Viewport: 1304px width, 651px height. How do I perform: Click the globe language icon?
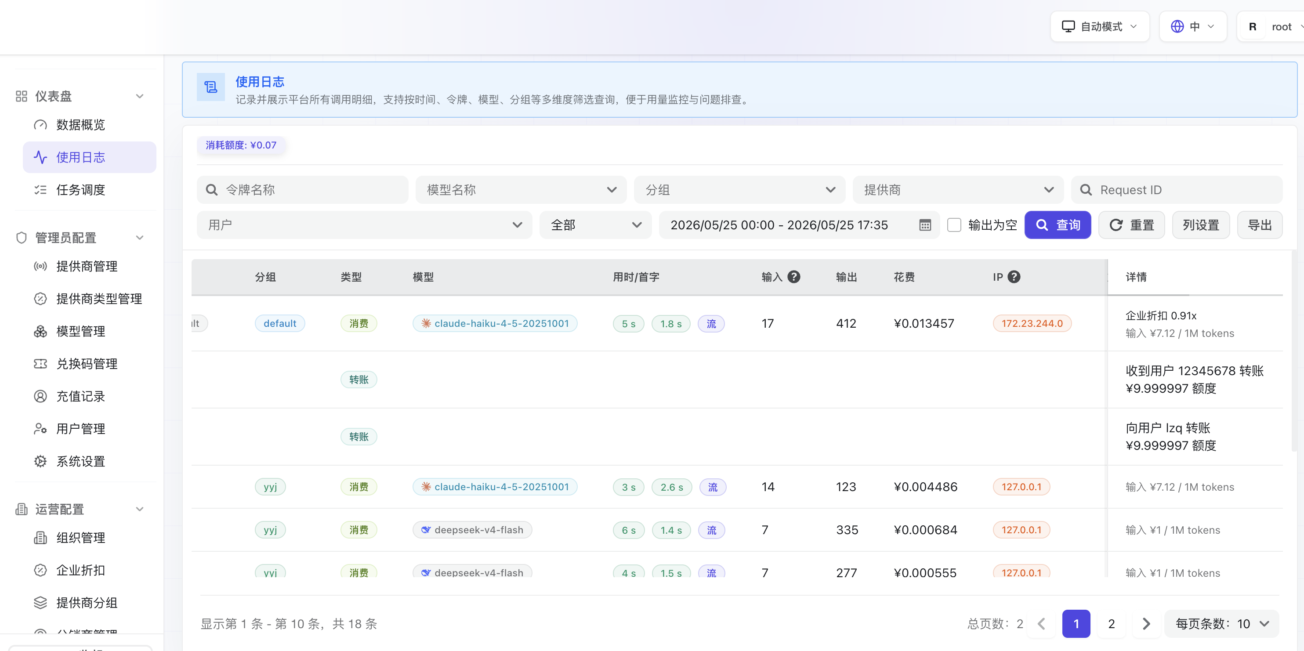1177,26
